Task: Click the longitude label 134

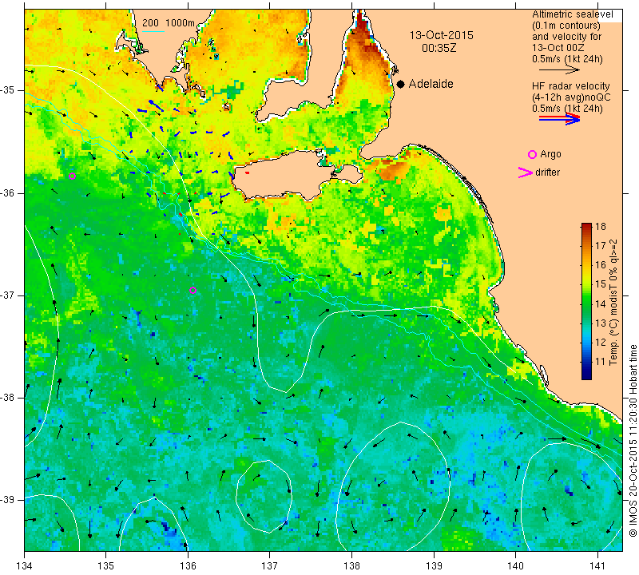Action: click(25, 565)
